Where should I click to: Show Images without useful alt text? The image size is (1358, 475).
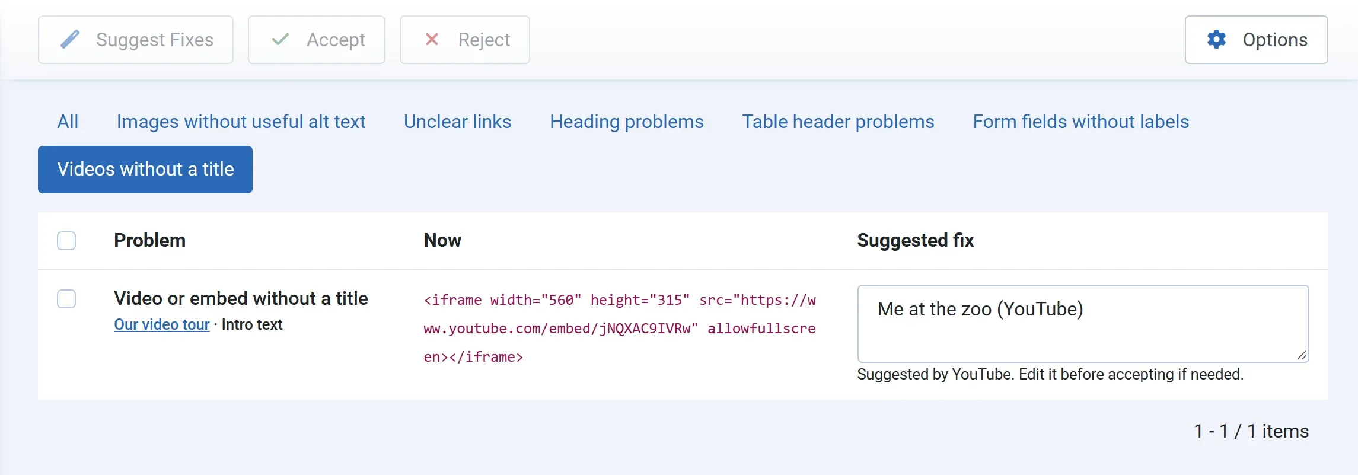tap(241, 122)
